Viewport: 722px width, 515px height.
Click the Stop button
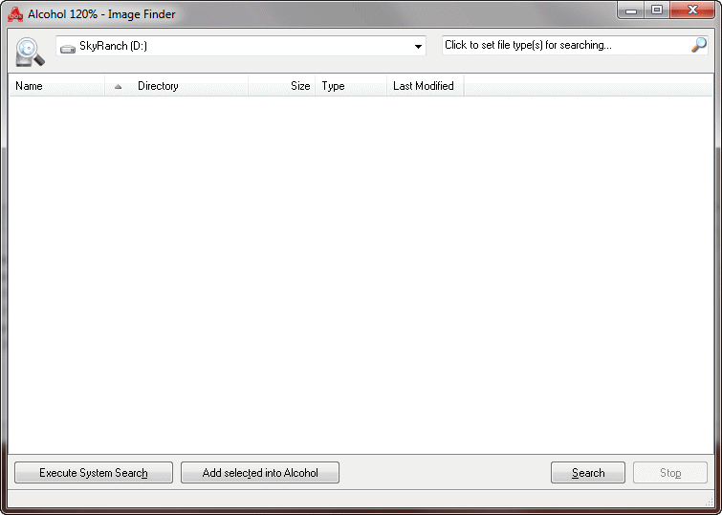(x=670, y=473)
